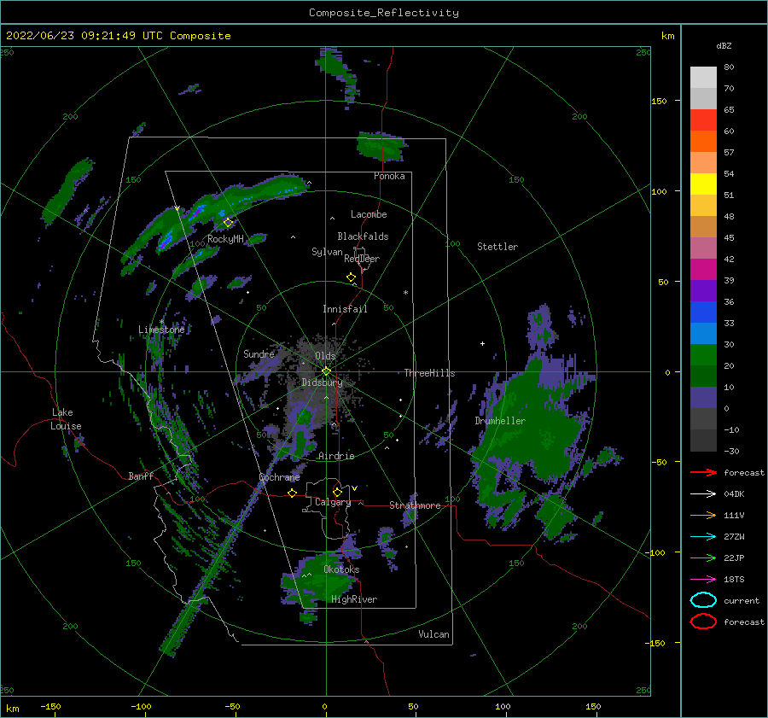Click the yellow diamond marker above Calgary
Image resolution: width=768 pixels, height=718 pixels.
pos(337,492)
